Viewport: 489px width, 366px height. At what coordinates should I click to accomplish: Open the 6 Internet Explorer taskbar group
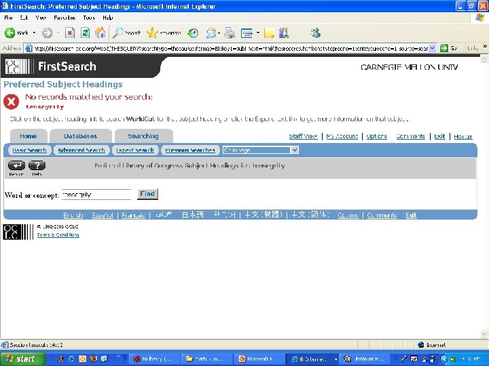click(313, 359)
